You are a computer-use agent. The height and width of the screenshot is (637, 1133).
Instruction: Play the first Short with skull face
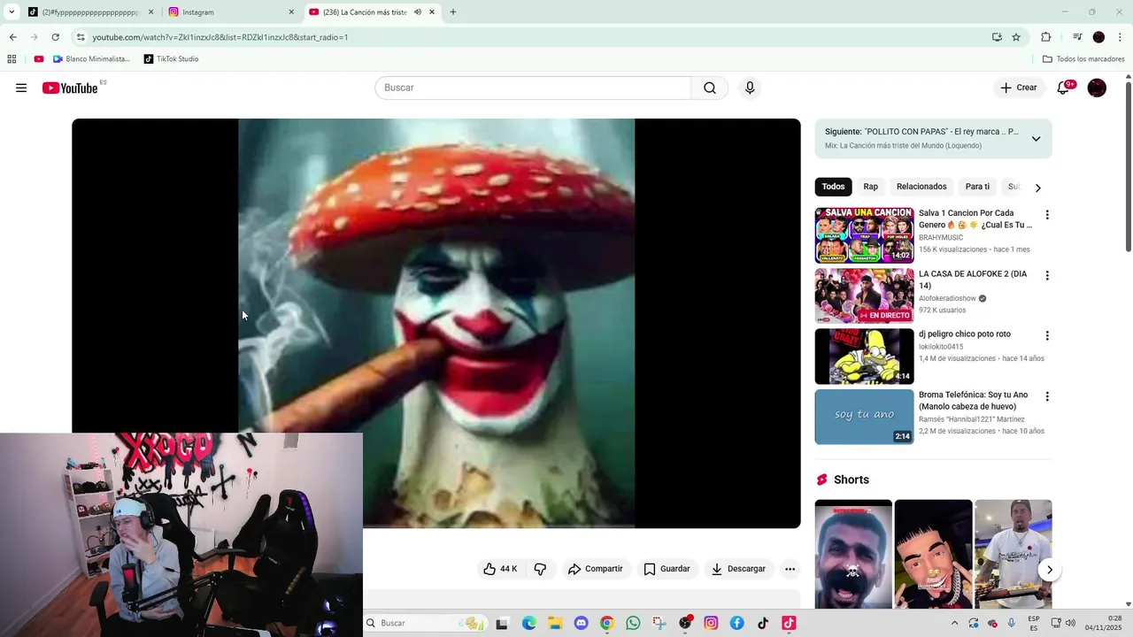(853, 555)
